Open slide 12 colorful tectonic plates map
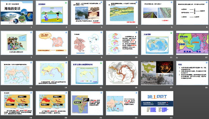 pyautogui.click(x=192, y=43)
